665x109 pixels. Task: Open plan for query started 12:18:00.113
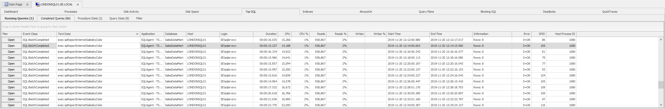coord(11,58)
